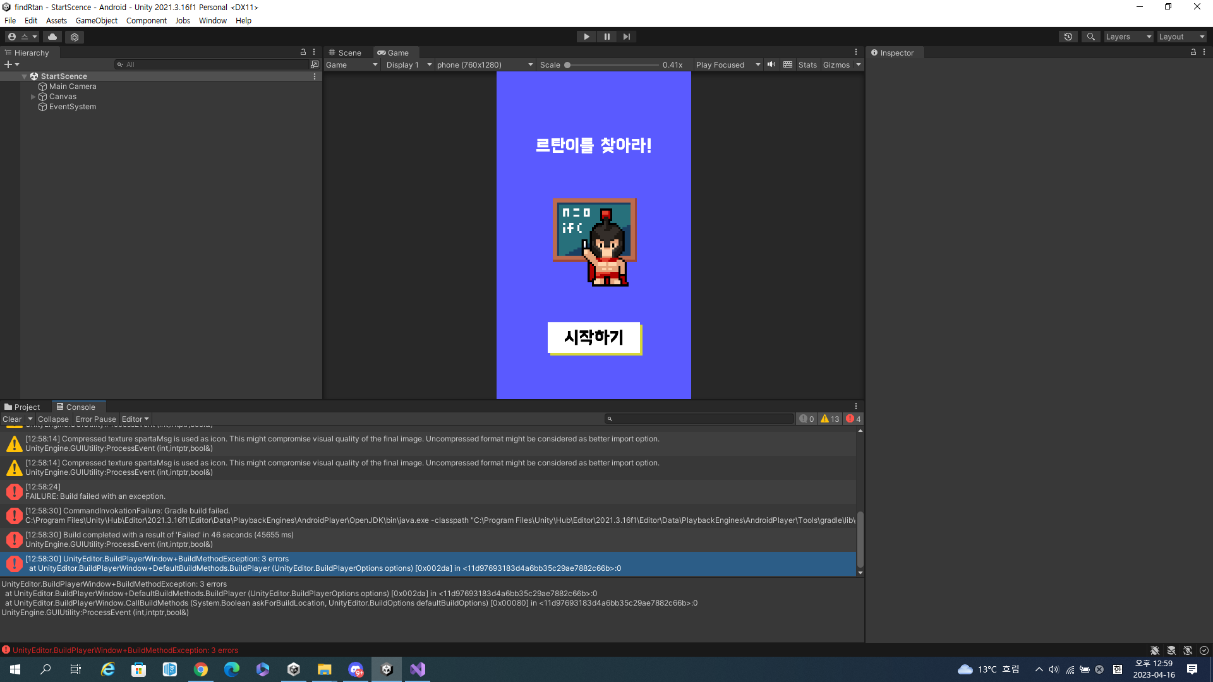Open the Hierarchy search window icon
The image size is (1213, 682).
coord(315,64)
